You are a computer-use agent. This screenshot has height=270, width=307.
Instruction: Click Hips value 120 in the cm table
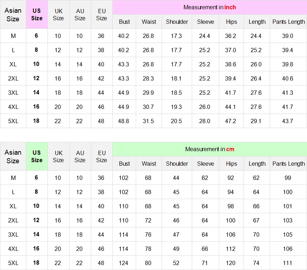pyautogui.click(x=230, y=263)
